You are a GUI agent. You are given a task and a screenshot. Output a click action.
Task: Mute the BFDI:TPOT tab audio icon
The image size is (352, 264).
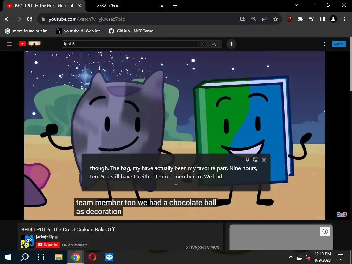[x=72, y=6]
